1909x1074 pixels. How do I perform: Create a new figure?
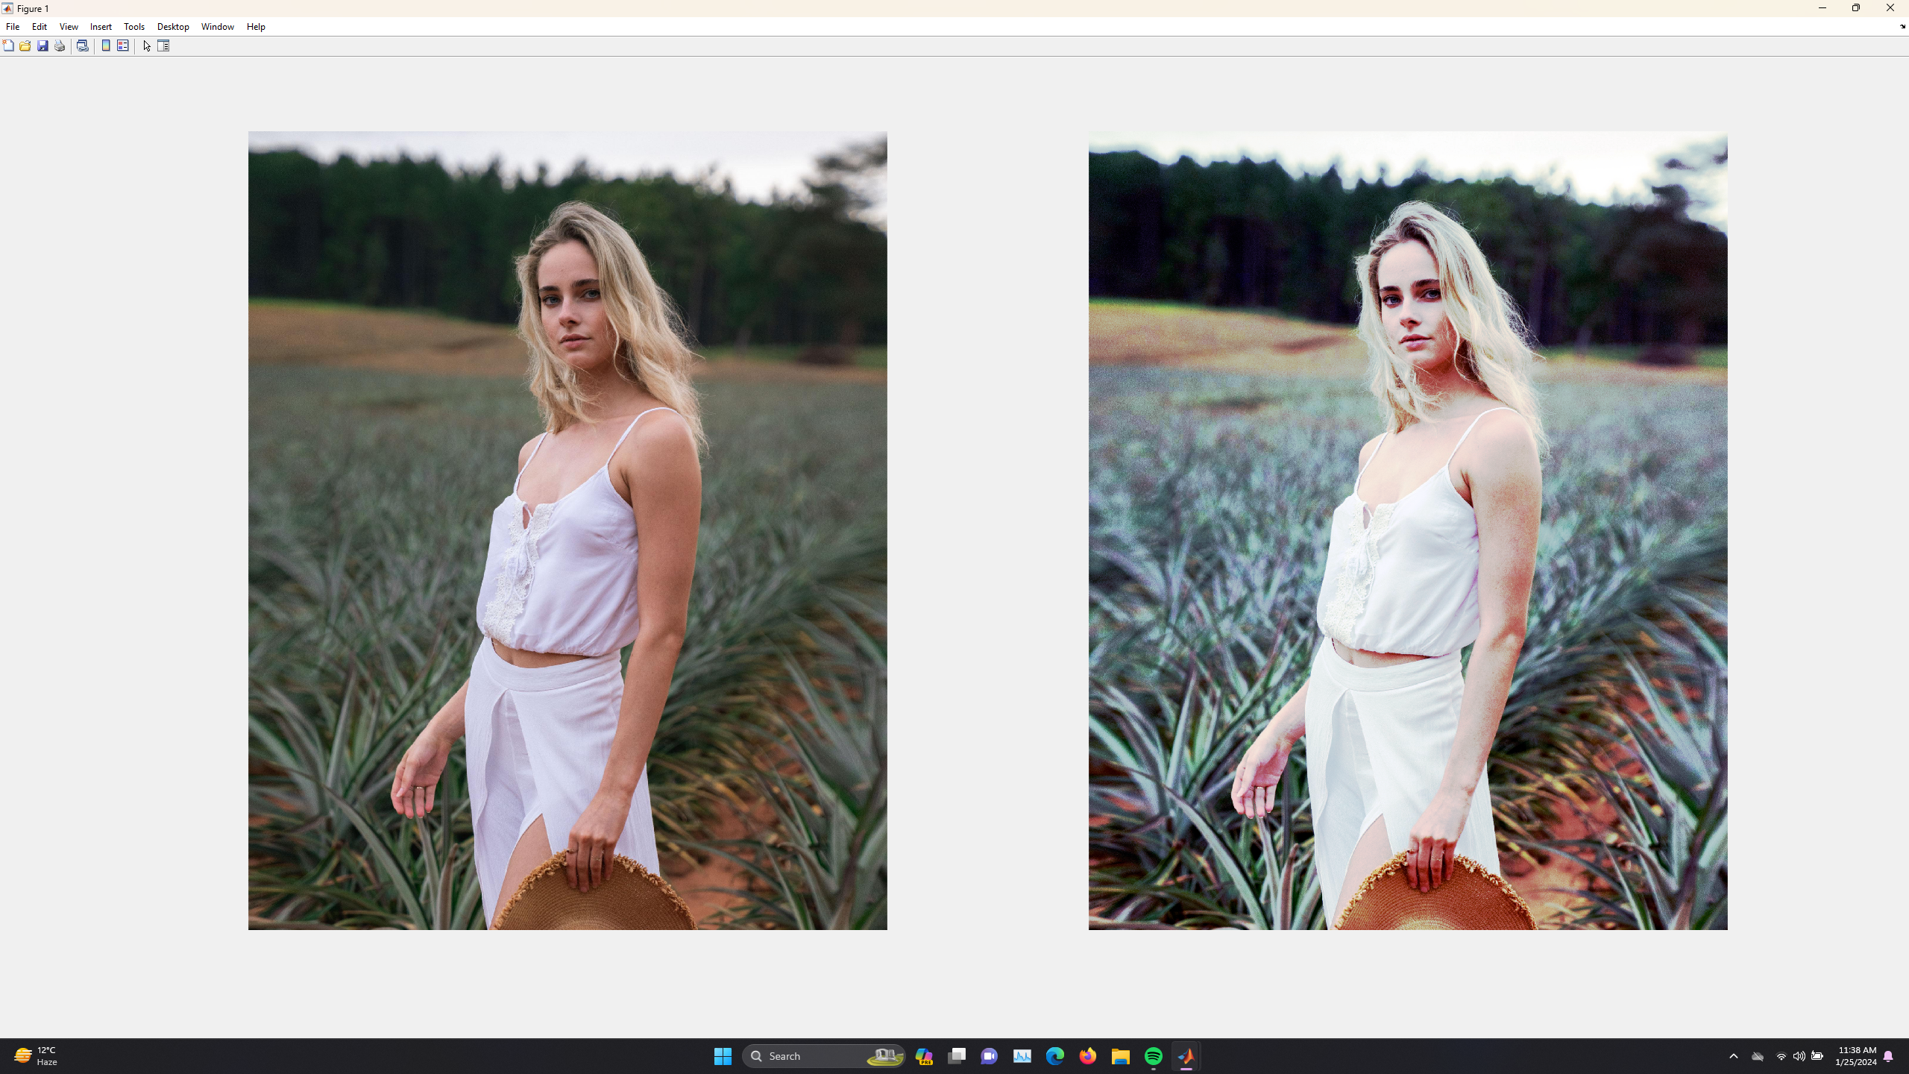point(8,45)
